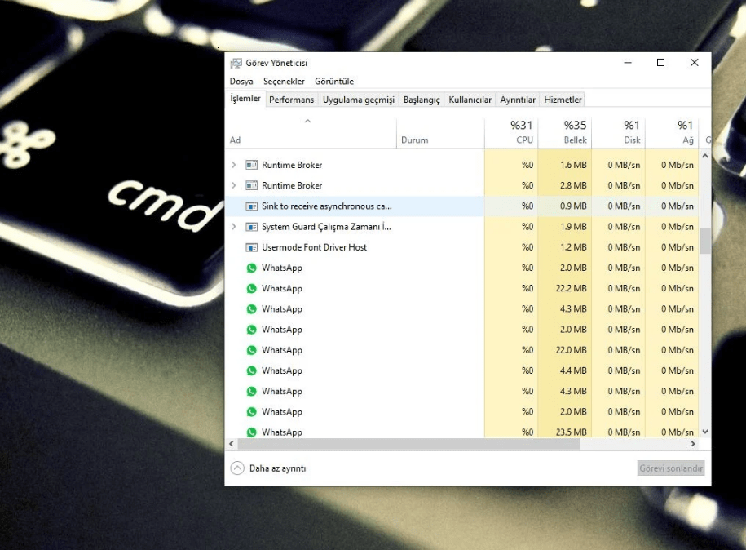Click WhatsApp icon on the 22.0 MB row
The height and width of the screenshot is (550, 746).
tap(252, 350)
